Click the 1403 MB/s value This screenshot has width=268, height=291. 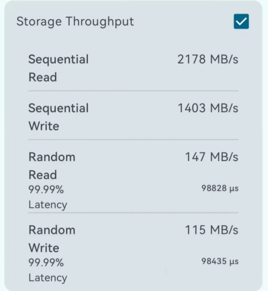(208, 108)
